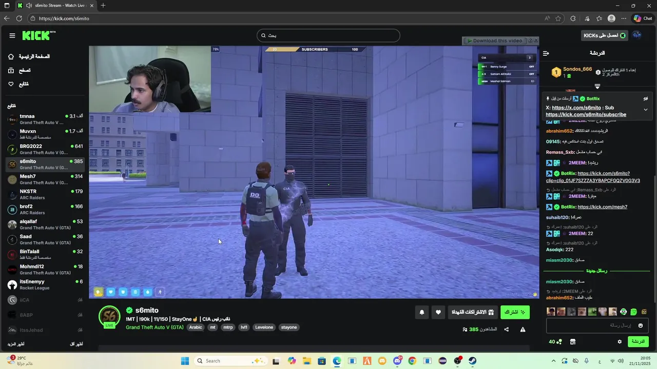
Task: Click the gift subscriptions button
Action: tap(473, 312)
